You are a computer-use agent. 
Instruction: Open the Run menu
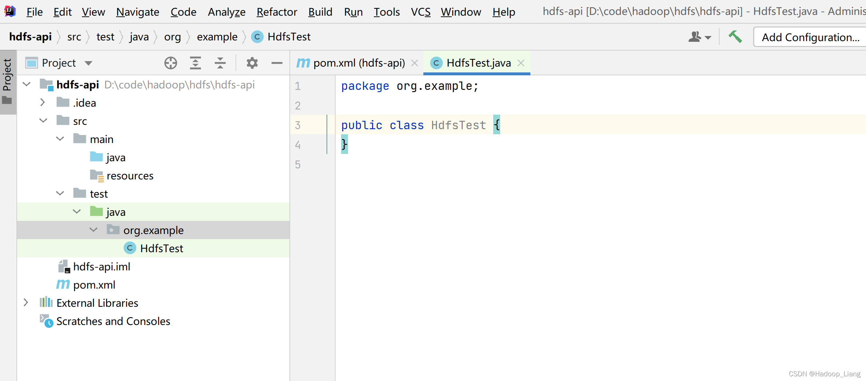click(353, 12)
